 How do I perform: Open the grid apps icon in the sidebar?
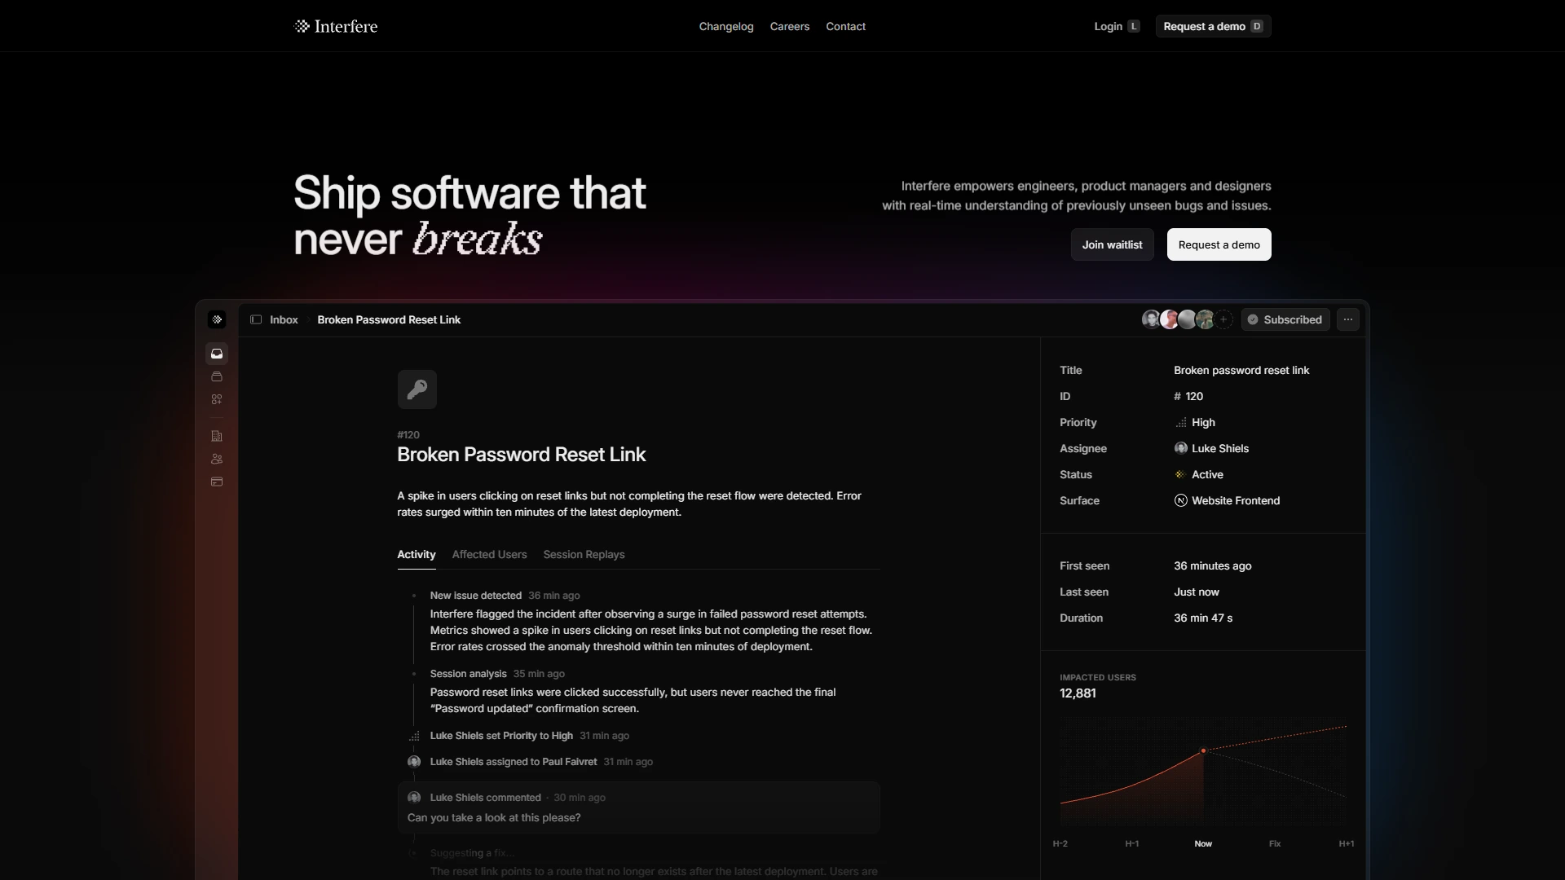tap(217, 399)
